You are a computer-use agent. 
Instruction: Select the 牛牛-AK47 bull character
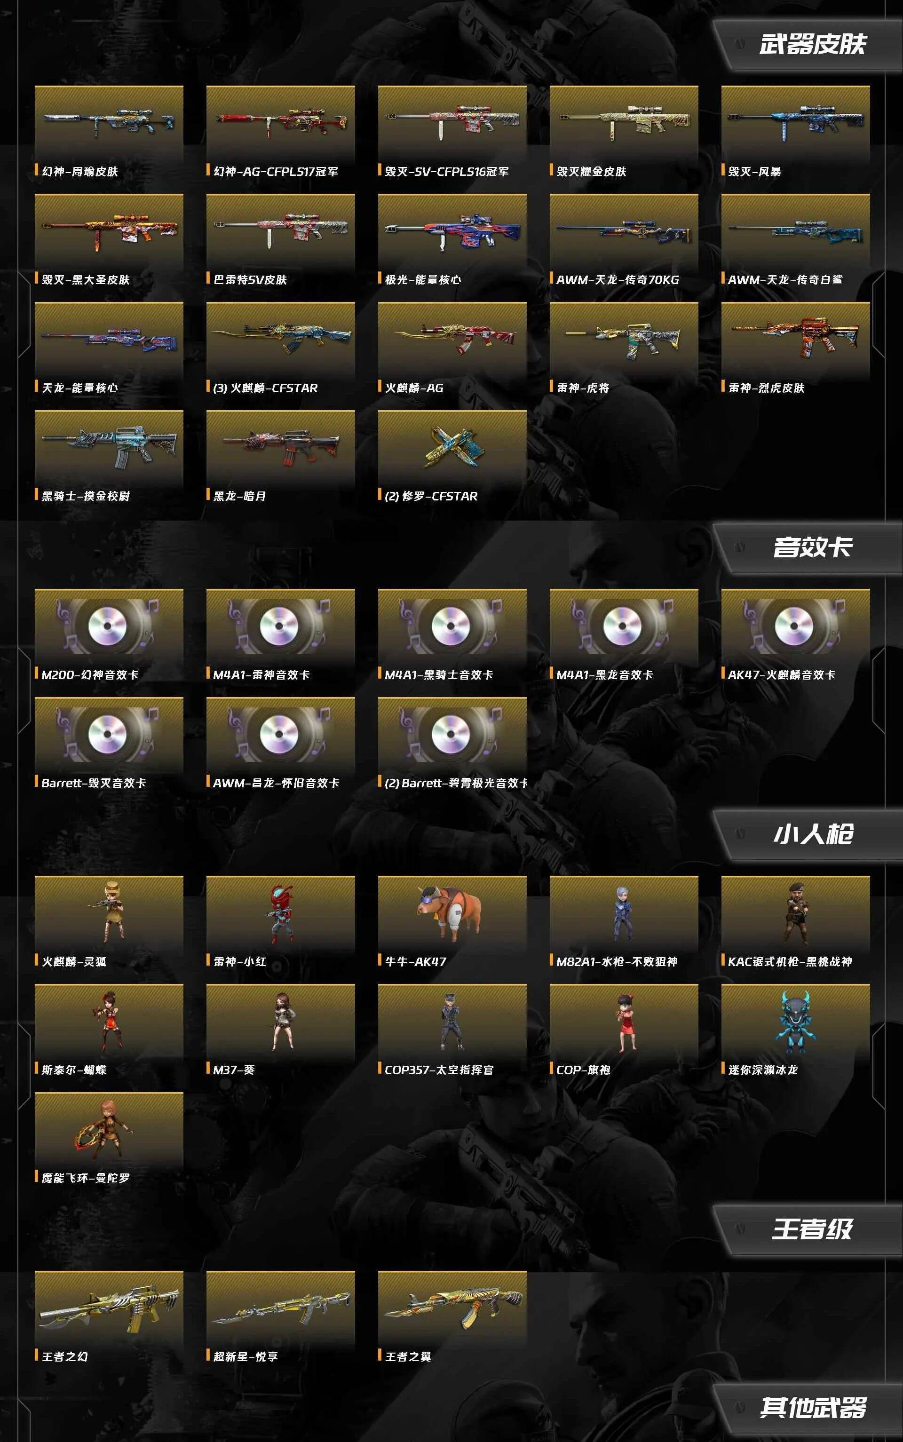(x=452, y=921)
